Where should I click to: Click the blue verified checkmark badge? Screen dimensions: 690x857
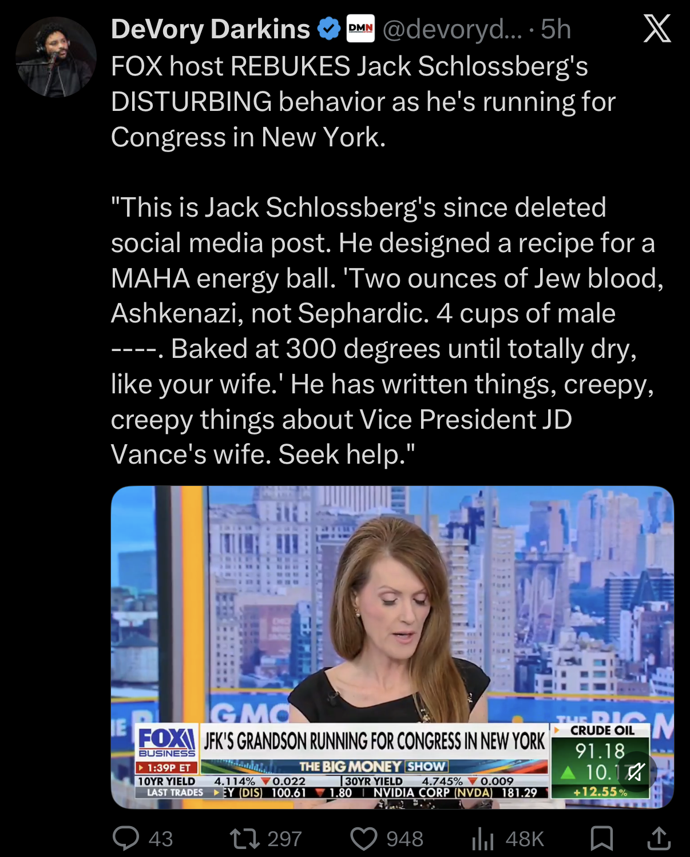(328, 29)
